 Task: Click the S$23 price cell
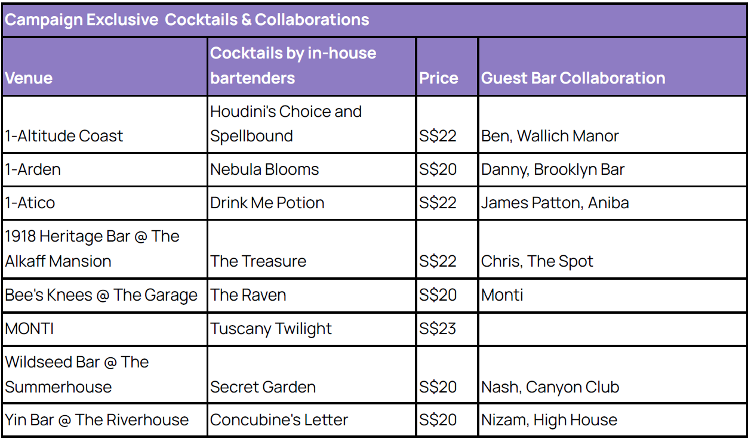tap(447, 329)
